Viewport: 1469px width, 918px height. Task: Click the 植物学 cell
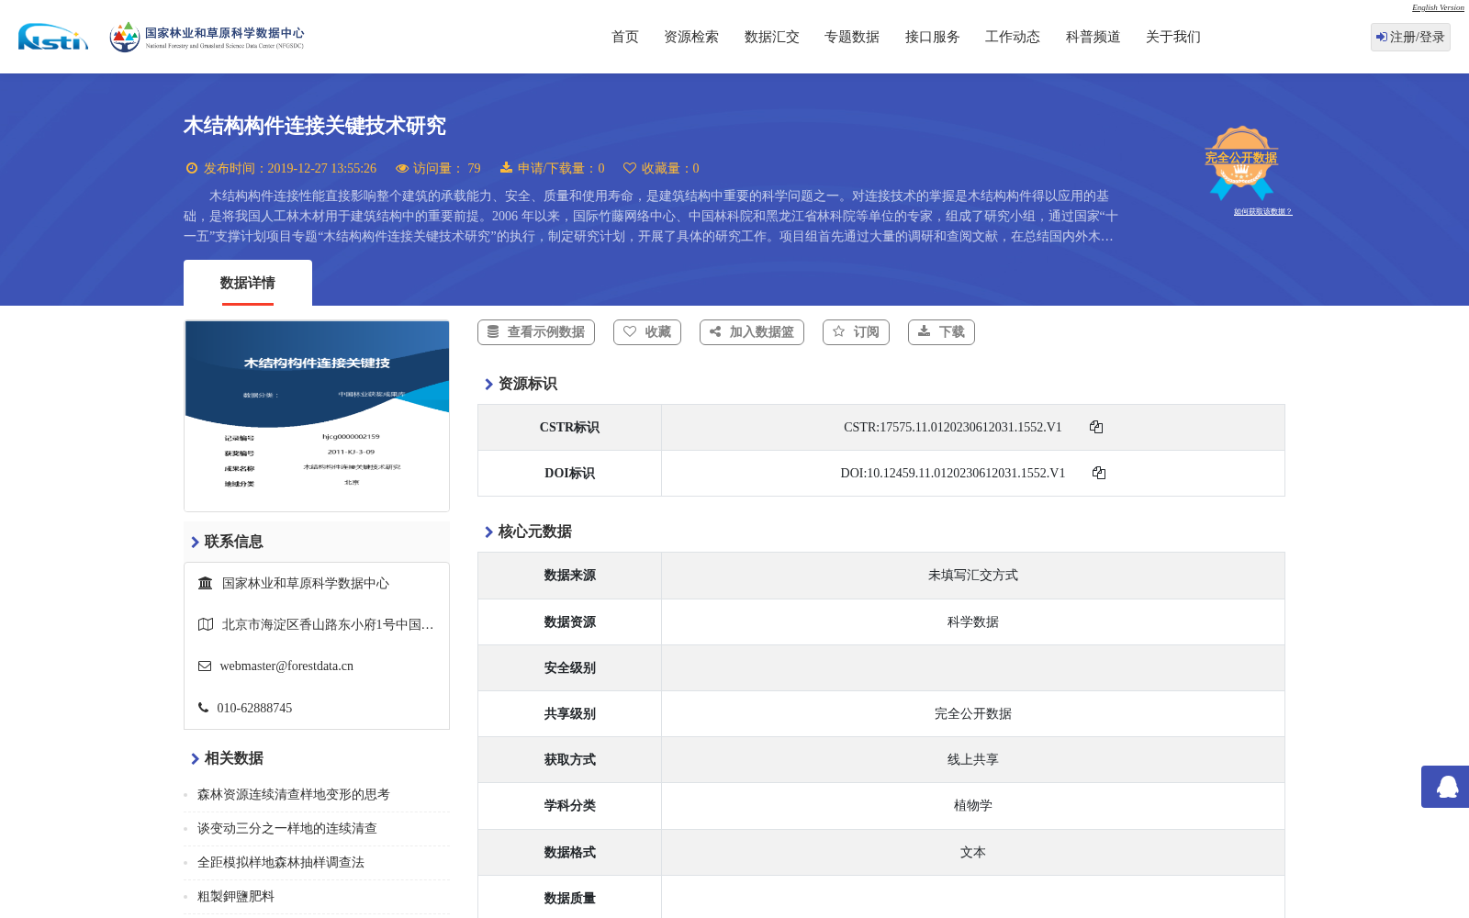(x=973, y=806)
